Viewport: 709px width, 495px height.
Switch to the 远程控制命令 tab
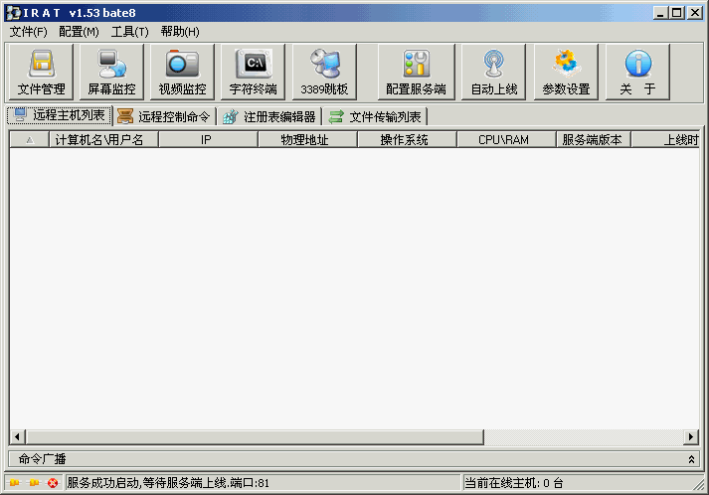pyautogui.click(x=165, y=116)
